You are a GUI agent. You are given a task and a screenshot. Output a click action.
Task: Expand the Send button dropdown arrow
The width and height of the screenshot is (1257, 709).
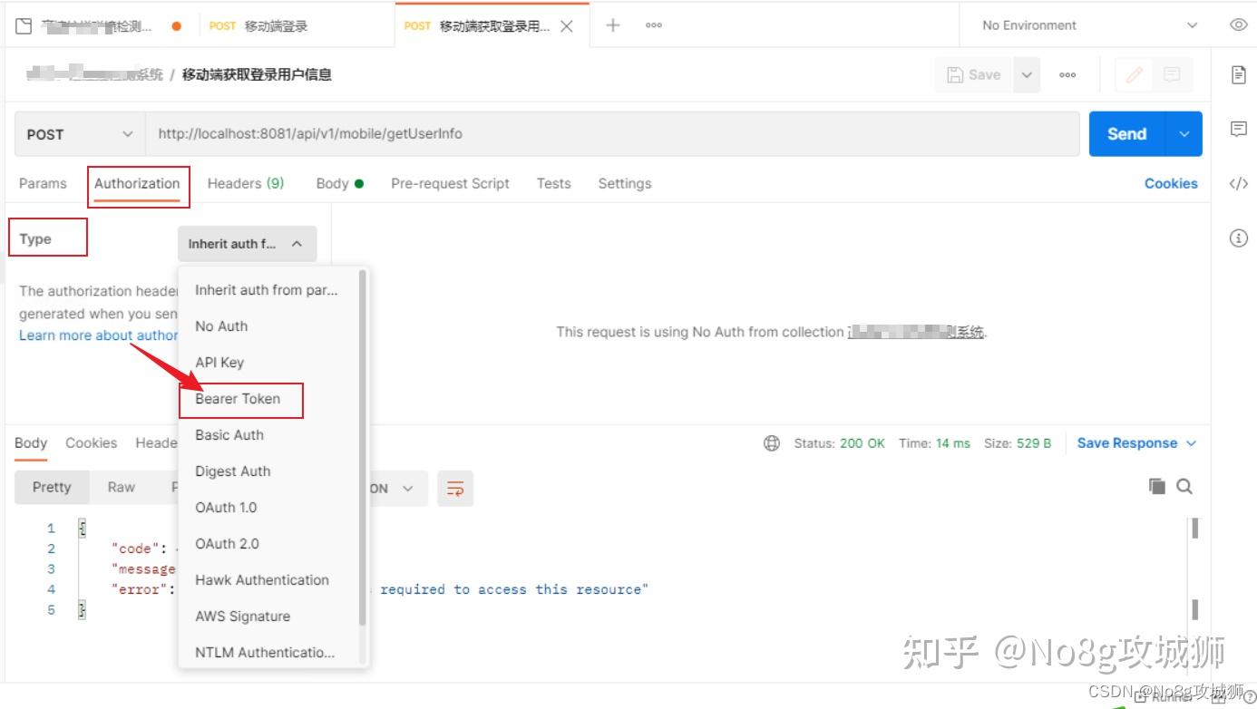pos(1184,133)
